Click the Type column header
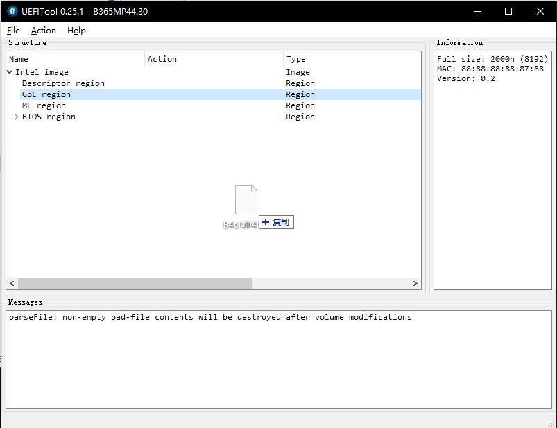Screen dimensions: 557x428 point(295,59)
